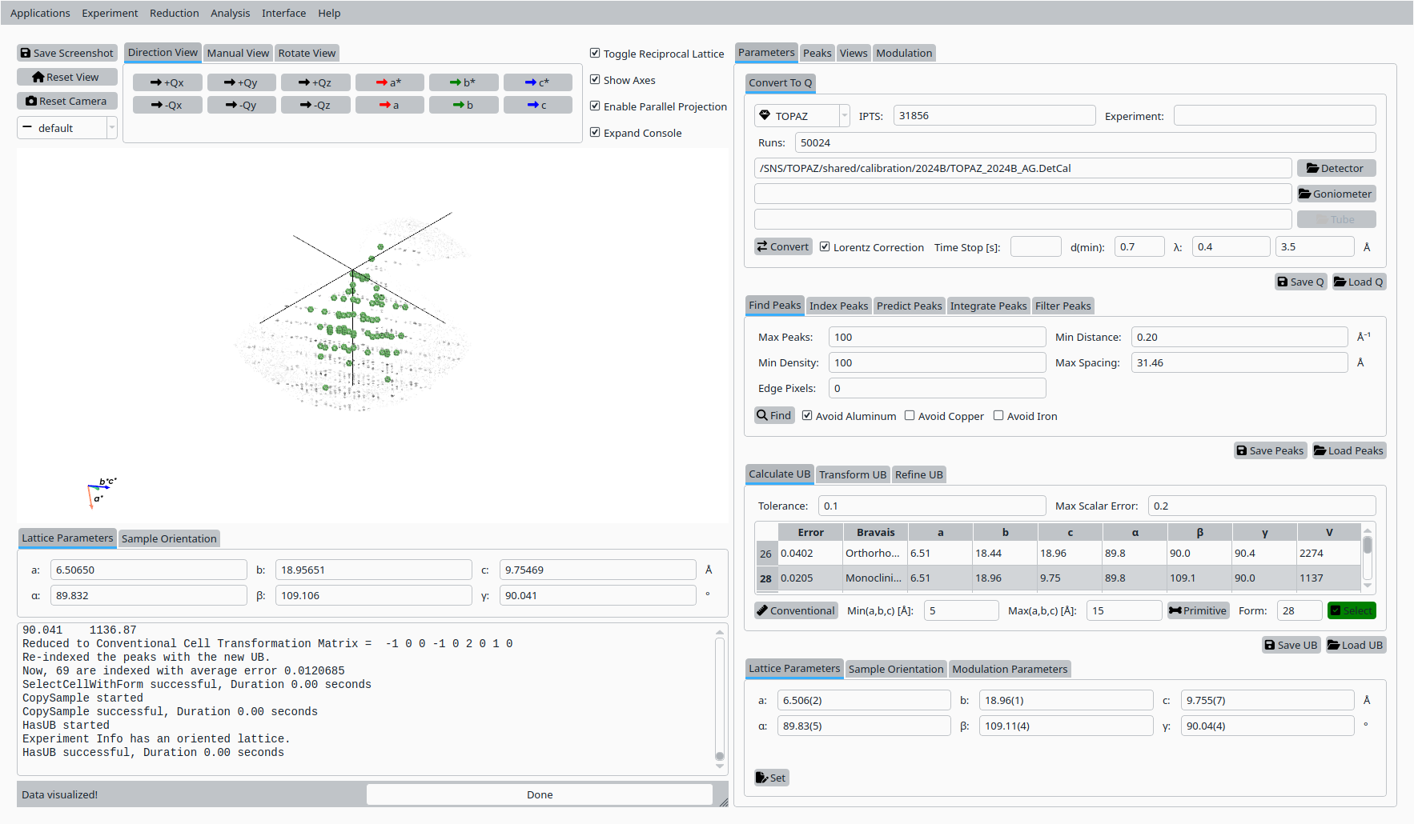Click the Convert button
This screenshot has width=1414, height=824.
pyautogui.click(x=783, y=247)
